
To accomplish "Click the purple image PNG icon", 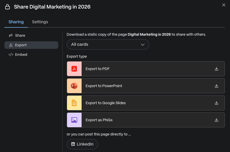I will [x=74, y=120].
